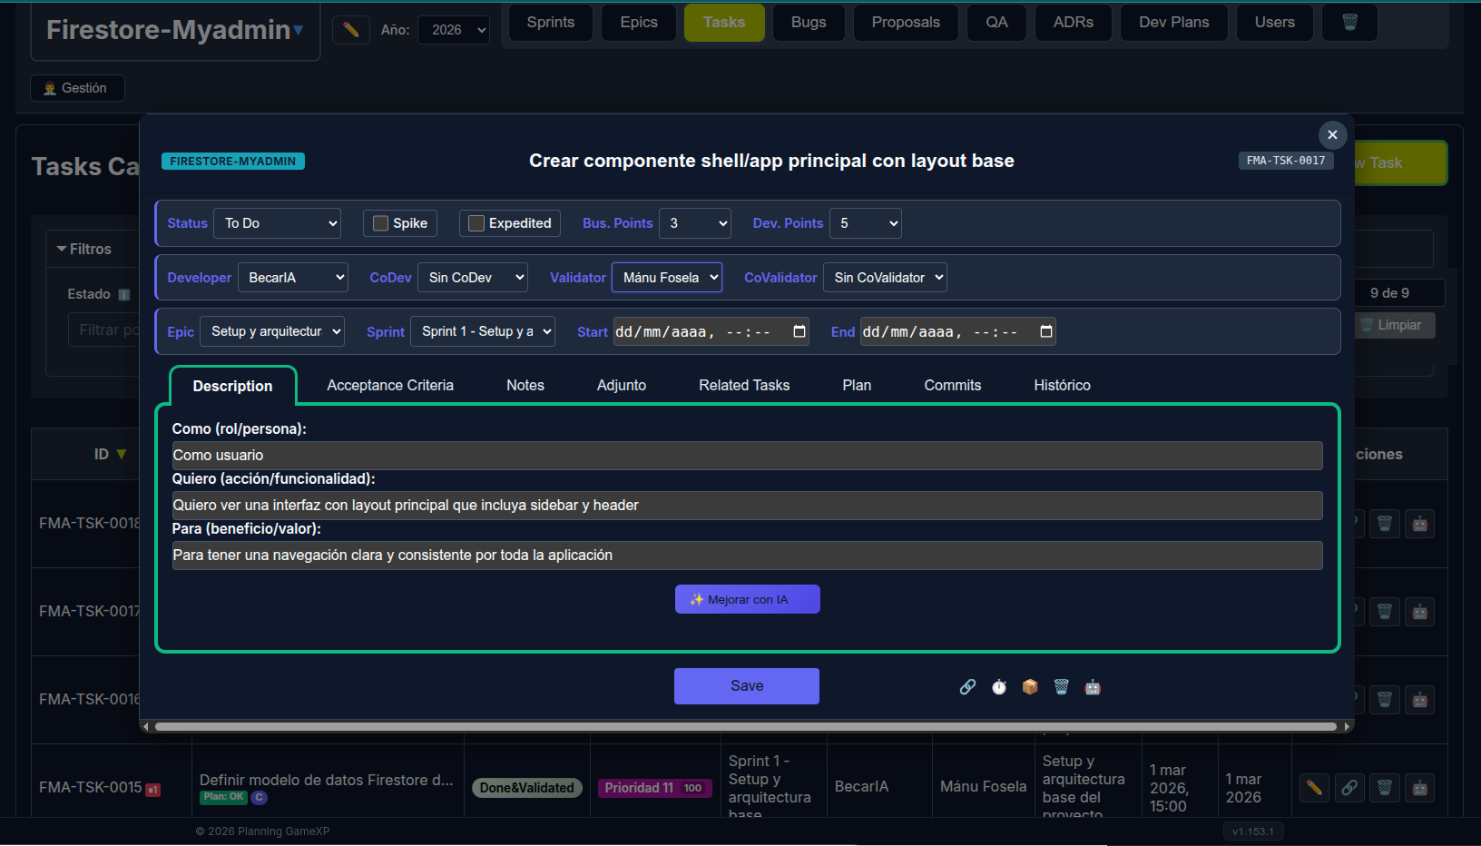Click the cardboard package icon beside Save
The height and width of the screenshot is (846, 1481).
click(x=1030, y=687)
